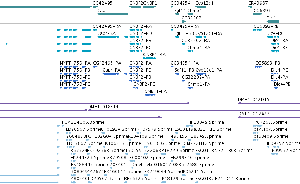300x184 pixels.
Task: Select the CG32202 gene label
Action: [x=191, y=18]
